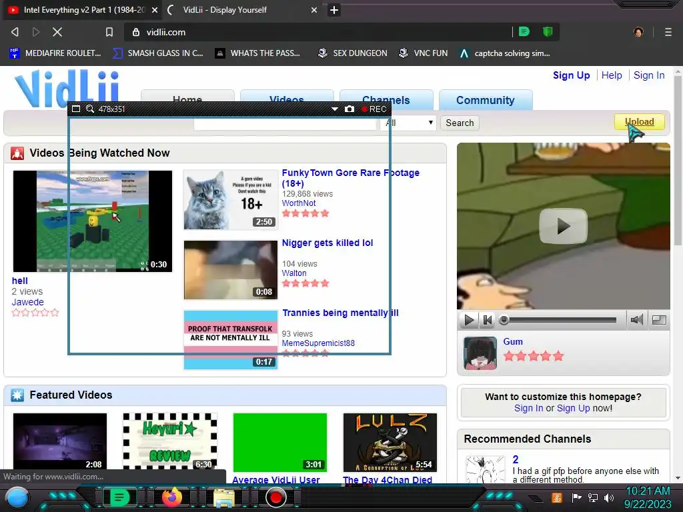Open recommended channel '2' link
The image size is (683, 512).
coord(516,460)
